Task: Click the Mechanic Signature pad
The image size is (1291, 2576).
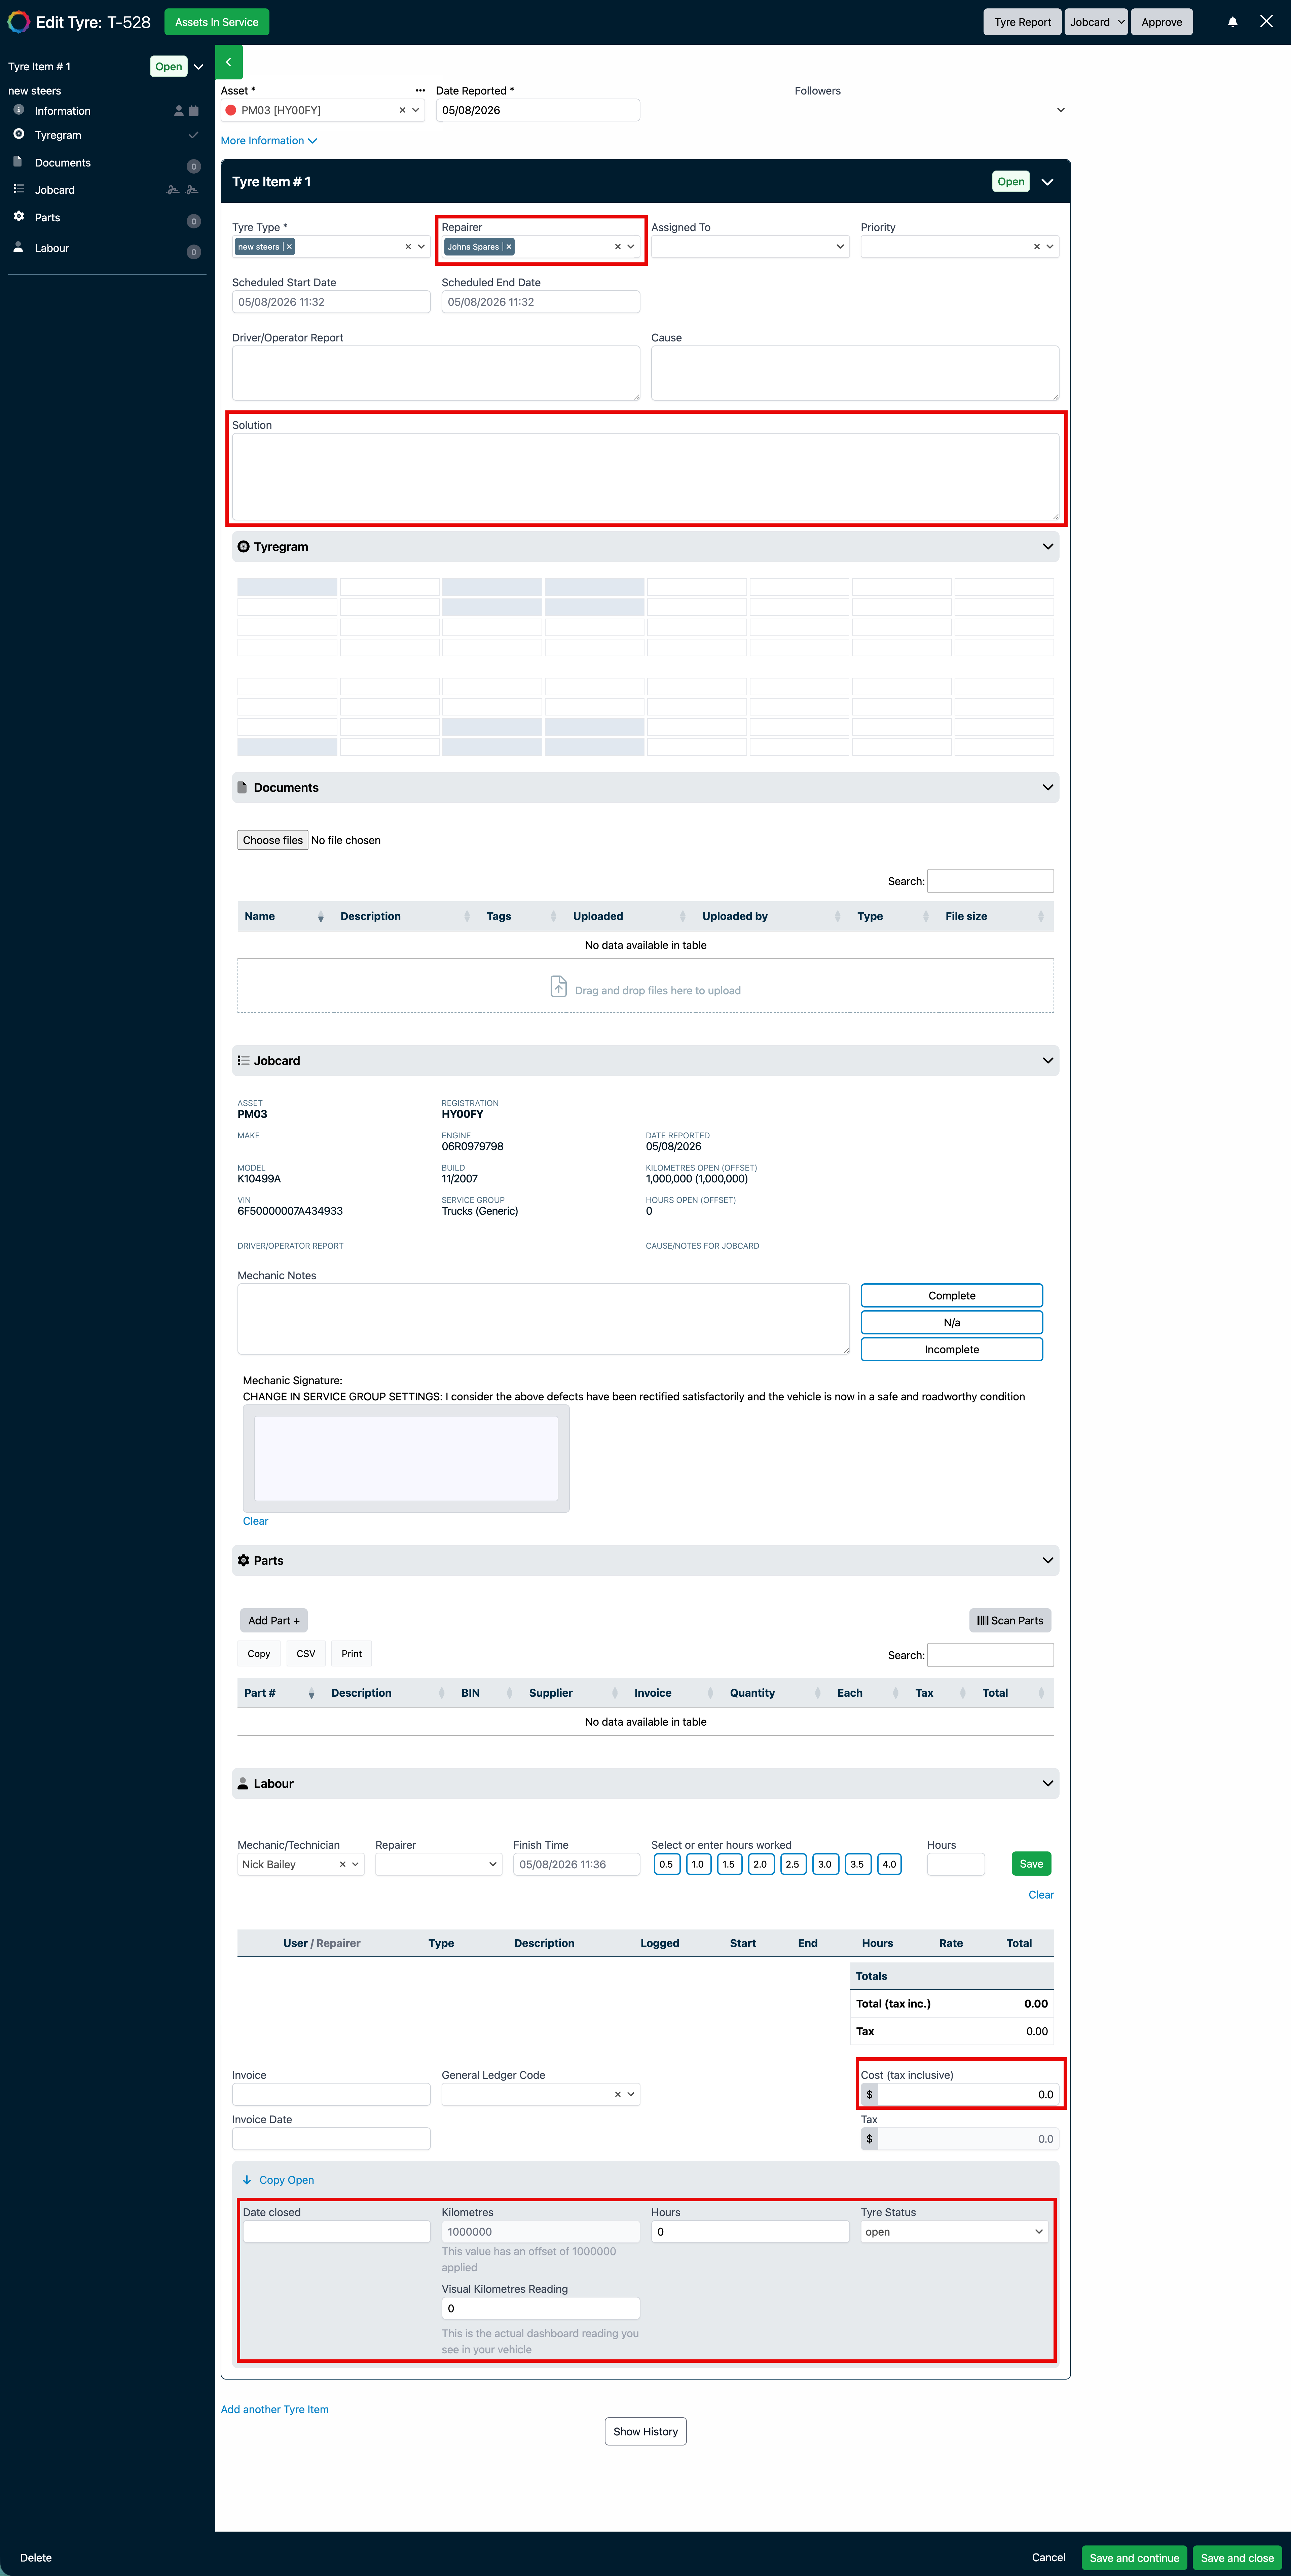Action: 406,1458
